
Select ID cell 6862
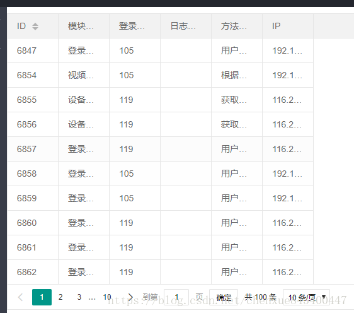[x=33, y=272]
